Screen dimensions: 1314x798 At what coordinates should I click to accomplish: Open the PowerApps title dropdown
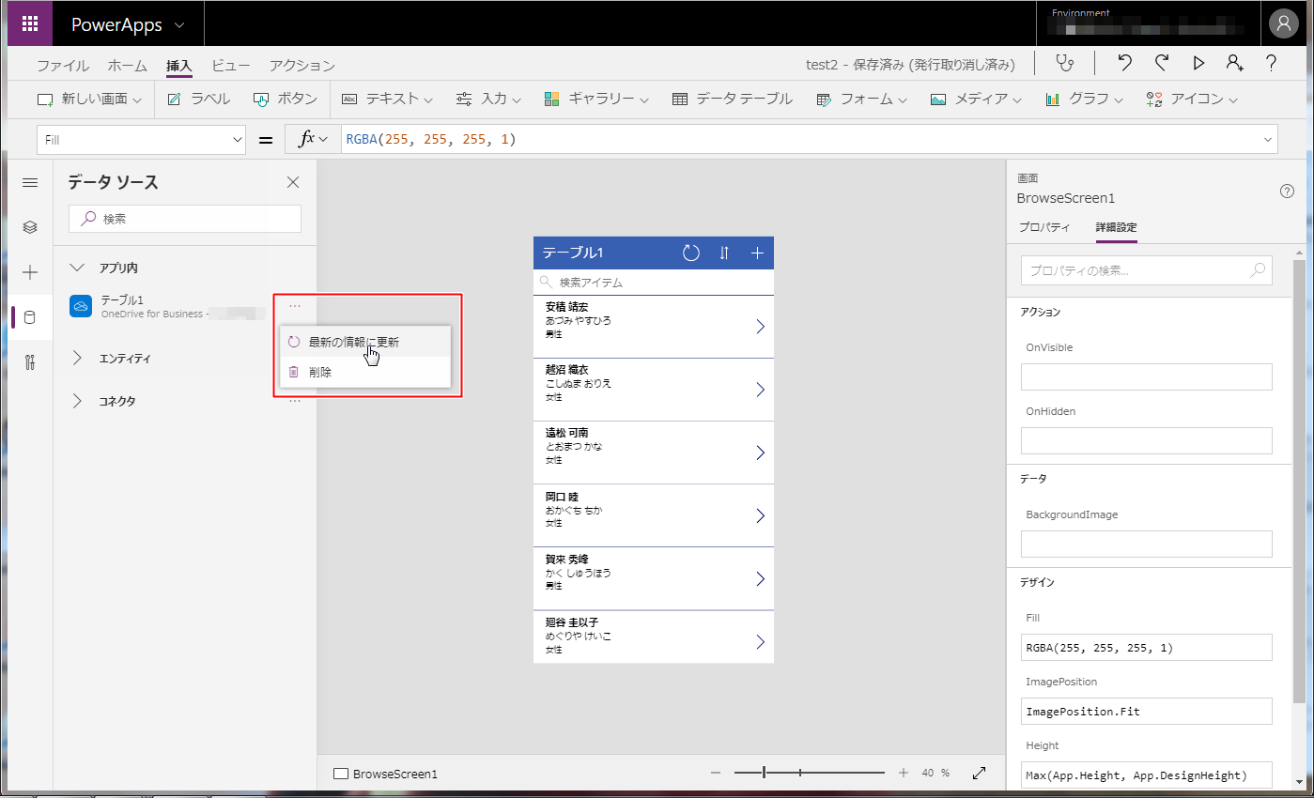tap(127, 24)
